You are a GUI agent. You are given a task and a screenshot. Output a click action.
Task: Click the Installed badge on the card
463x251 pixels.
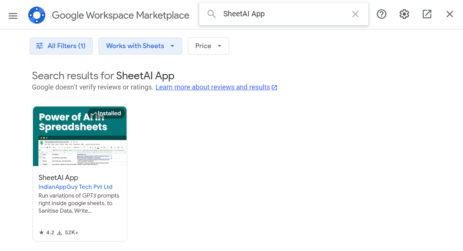106,113
